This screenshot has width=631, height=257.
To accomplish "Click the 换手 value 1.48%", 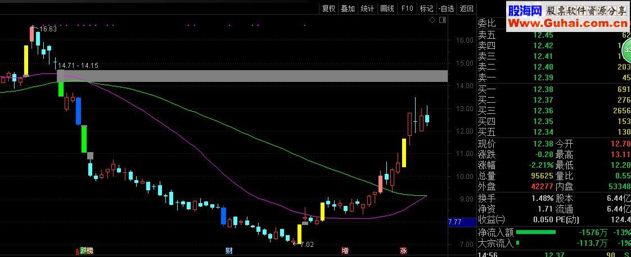I will click(542, 199).
